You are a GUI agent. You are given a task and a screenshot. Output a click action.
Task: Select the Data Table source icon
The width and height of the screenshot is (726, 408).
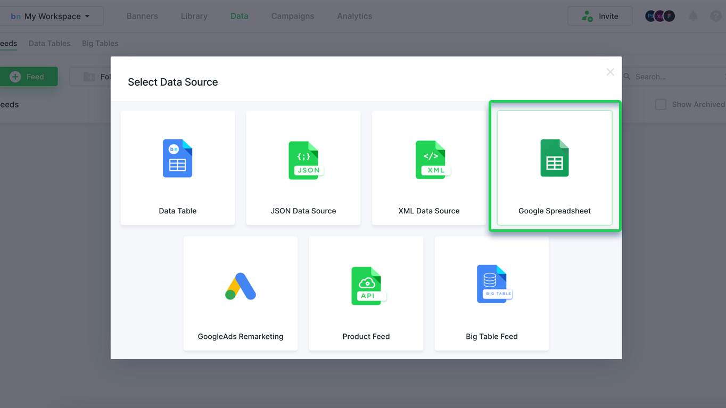coord(177,158)
